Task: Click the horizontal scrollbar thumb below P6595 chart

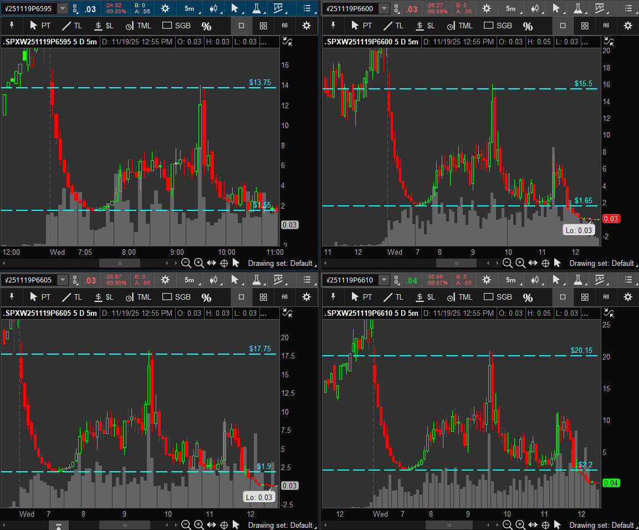Action: point(120,263)
